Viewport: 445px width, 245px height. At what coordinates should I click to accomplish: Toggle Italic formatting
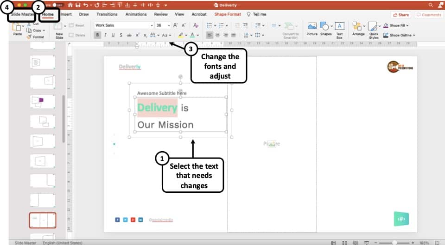[105, 35]
